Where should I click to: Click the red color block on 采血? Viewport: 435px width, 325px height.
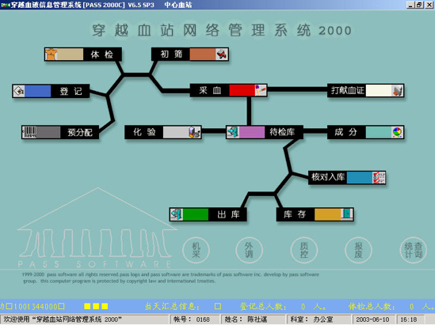point(242,90)
